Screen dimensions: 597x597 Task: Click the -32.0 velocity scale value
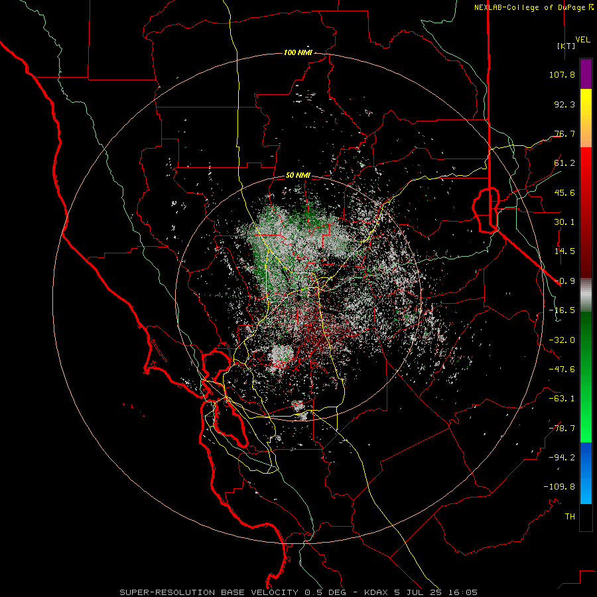click(562, 340)
